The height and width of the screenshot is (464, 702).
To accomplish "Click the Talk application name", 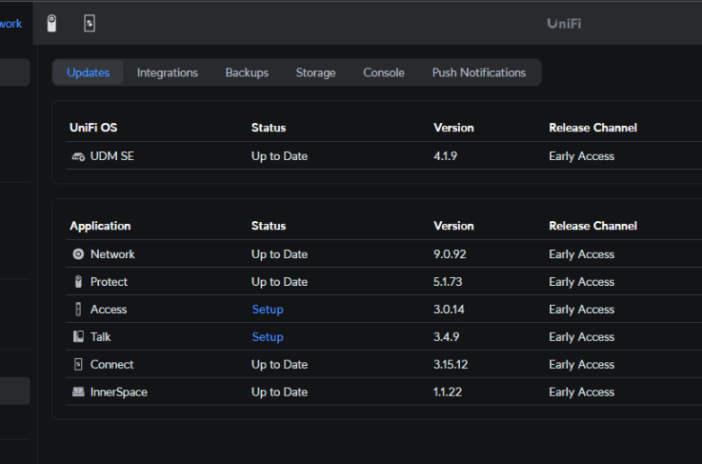I will point(100,336).
